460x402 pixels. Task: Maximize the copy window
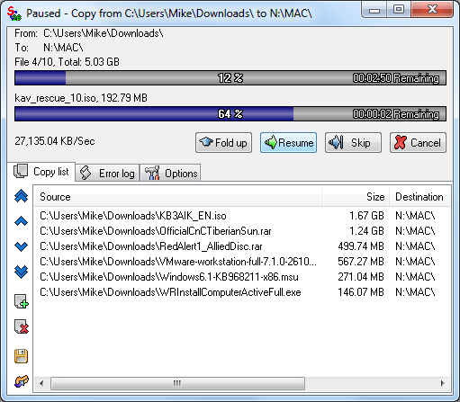click(x=399, y=10)
